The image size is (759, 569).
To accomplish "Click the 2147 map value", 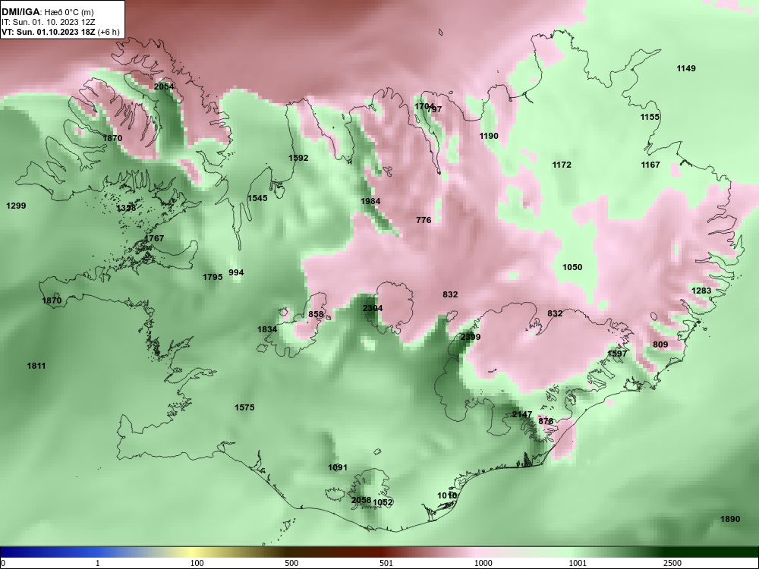I will tap(522, 415).
